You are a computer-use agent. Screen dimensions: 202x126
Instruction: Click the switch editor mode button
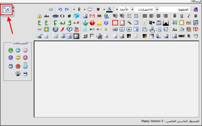pos(6,10)
